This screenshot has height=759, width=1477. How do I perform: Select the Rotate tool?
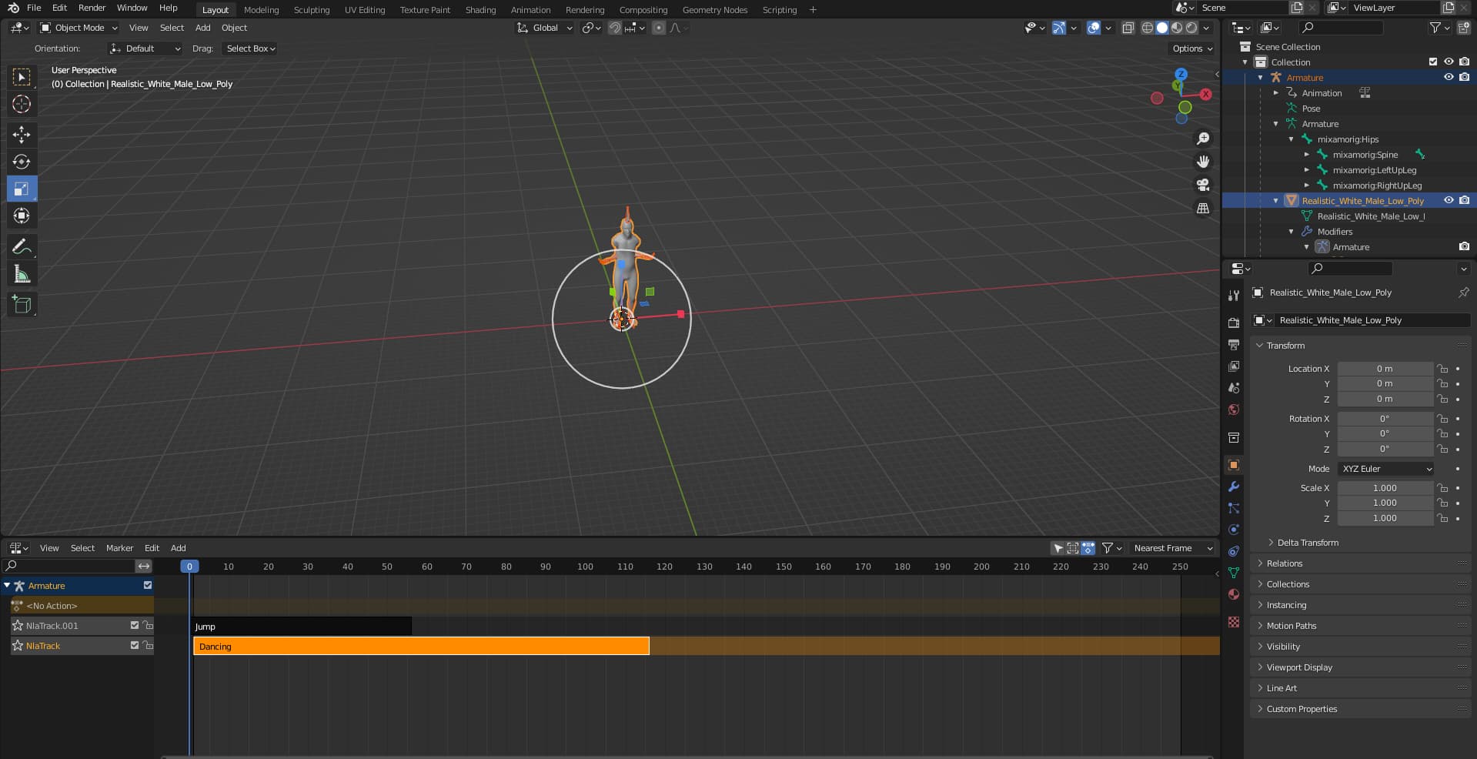[22, 162]
